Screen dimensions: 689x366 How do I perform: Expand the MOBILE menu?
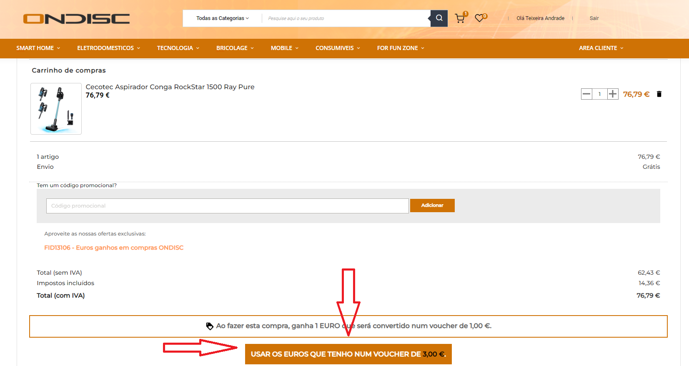click(285, 48)
